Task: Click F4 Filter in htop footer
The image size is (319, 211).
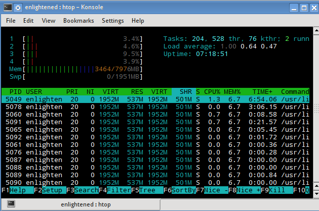Action: (115, 190)
